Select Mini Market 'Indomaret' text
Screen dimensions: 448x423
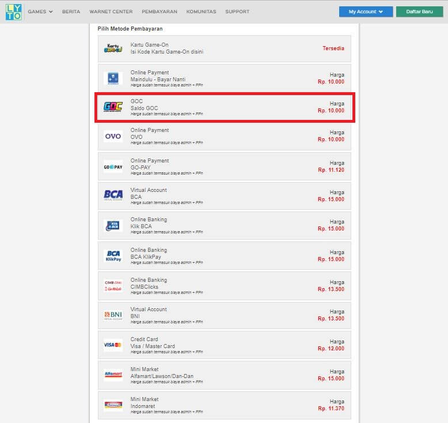[143, 406]
